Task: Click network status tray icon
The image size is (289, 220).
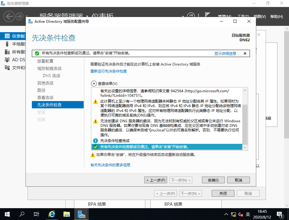Action: pyautogui.click(x=233, y=214)
